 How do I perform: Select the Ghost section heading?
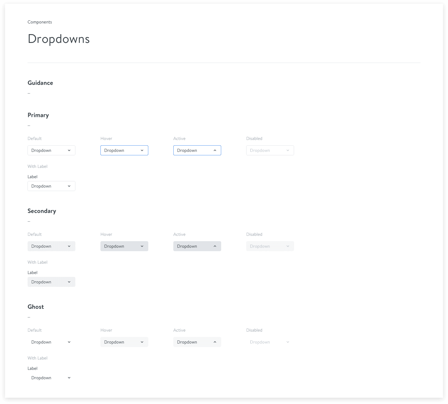tap(36, 307)
